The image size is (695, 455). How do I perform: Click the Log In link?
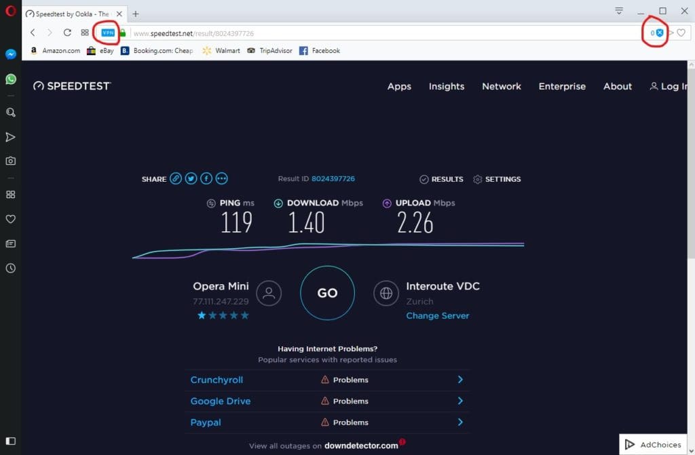click(669, 86)
